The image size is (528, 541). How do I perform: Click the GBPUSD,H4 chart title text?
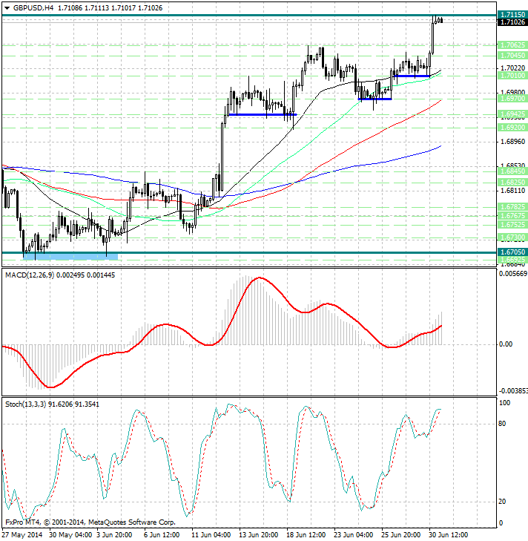33,8
